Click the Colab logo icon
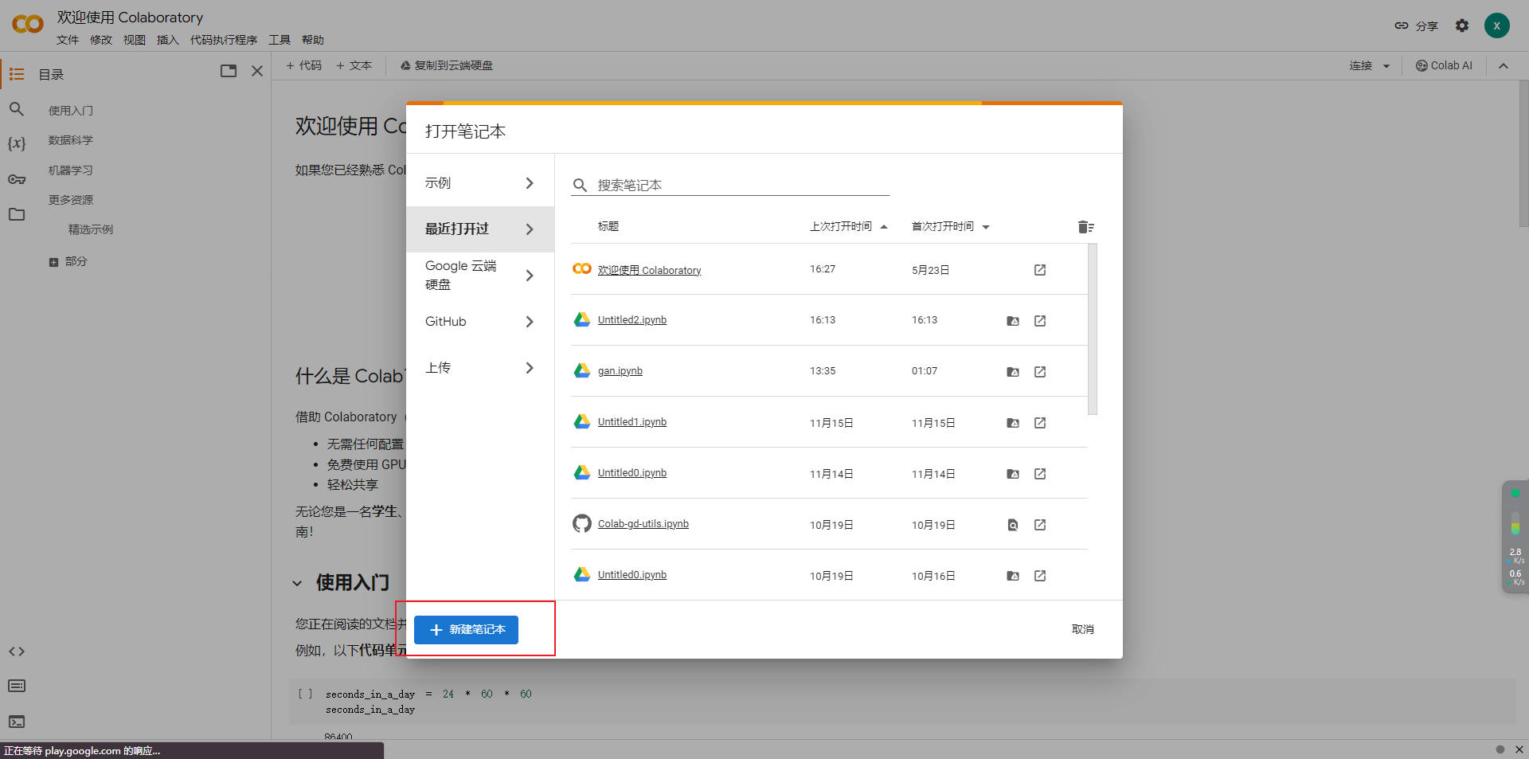The height and width of the screenshot is (759, 1529). point(28,24)
